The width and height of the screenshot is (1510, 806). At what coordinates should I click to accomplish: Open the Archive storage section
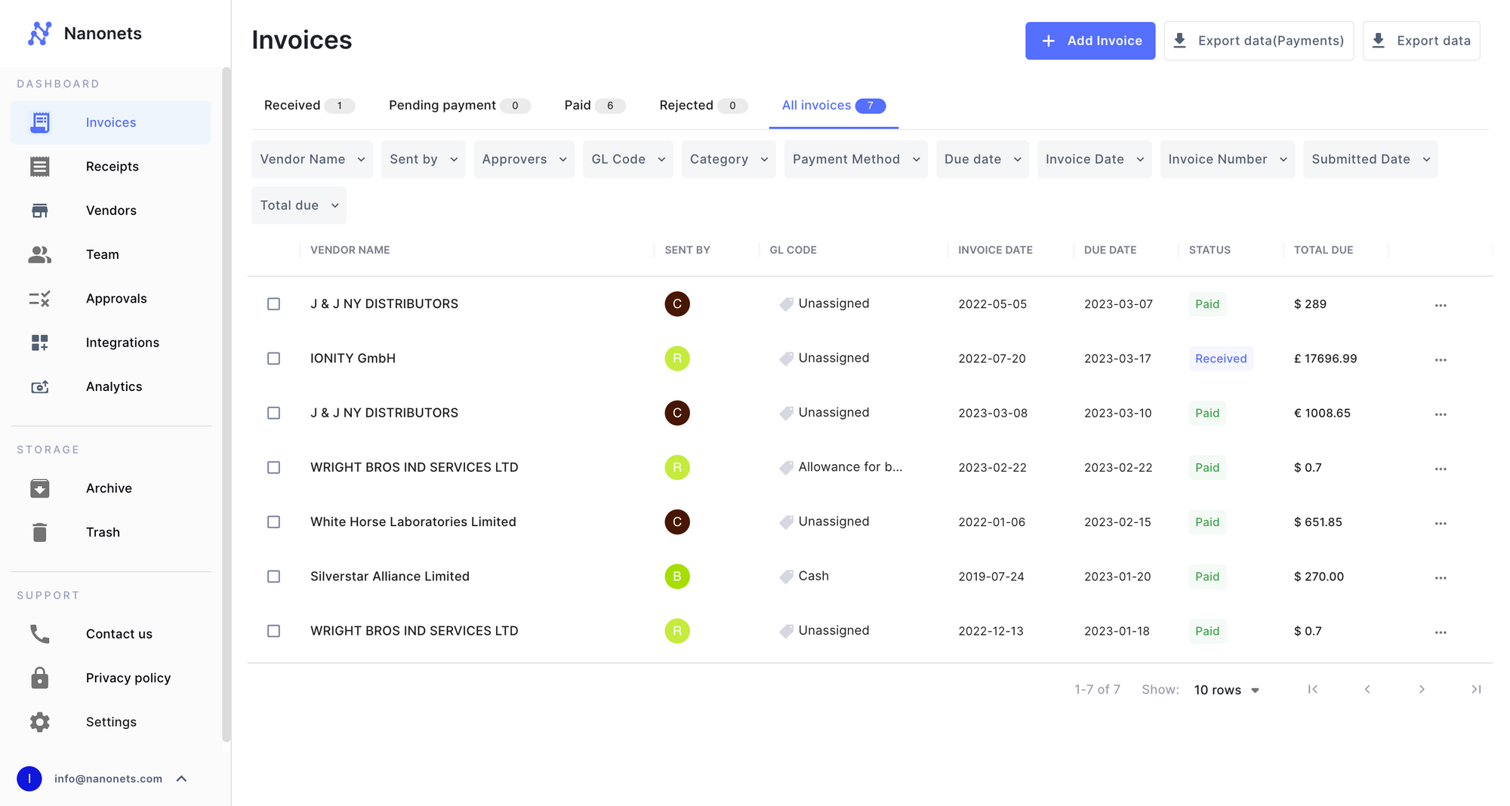point(108,488)
